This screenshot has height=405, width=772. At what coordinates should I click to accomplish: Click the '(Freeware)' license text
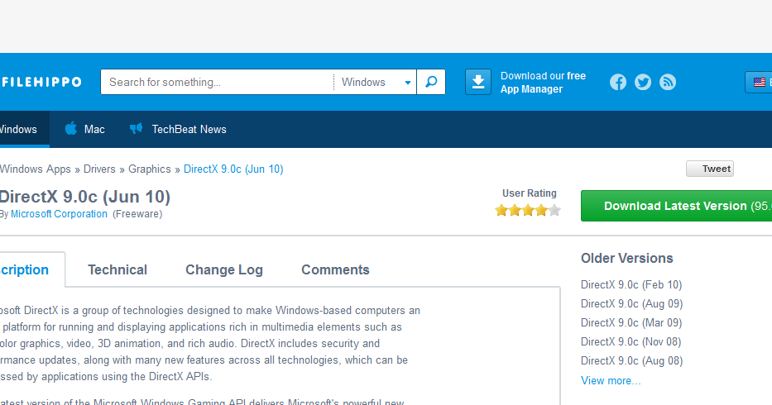click(137, 214)
